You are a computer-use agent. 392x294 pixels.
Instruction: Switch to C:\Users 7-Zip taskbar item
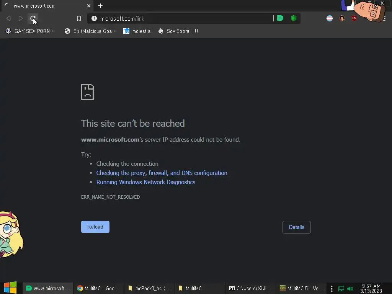coord(250,288)
